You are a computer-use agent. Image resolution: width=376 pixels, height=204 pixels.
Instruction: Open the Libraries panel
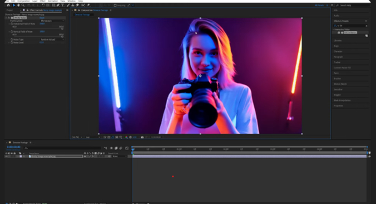tap(338, 40)
